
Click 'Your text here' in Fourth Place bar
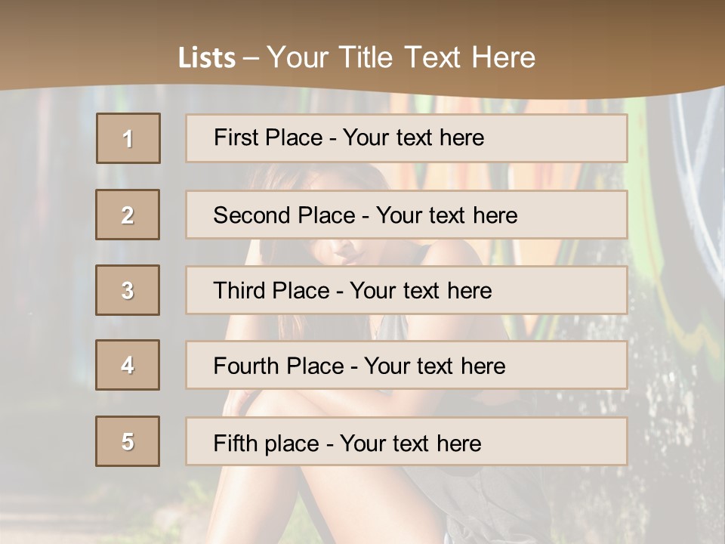pos(434,366)
